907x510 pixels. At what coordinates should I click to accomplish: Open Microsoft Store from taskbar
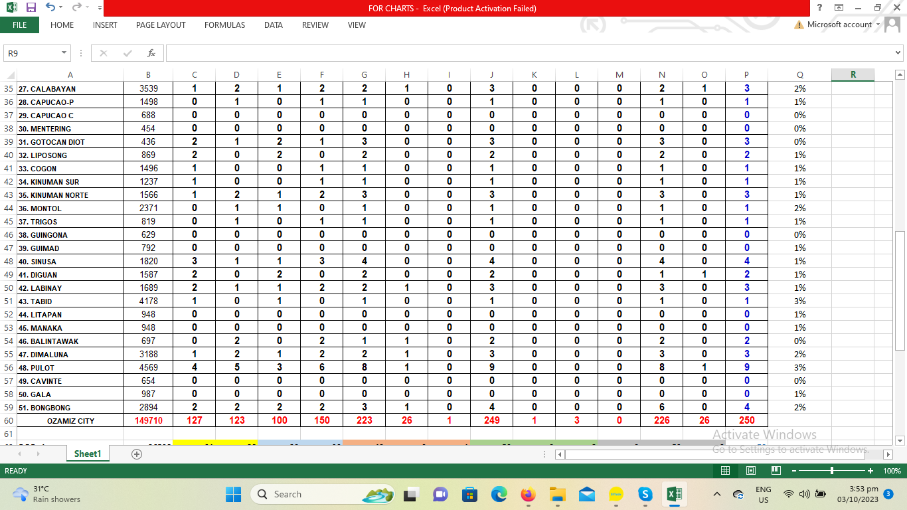point(469,494)
